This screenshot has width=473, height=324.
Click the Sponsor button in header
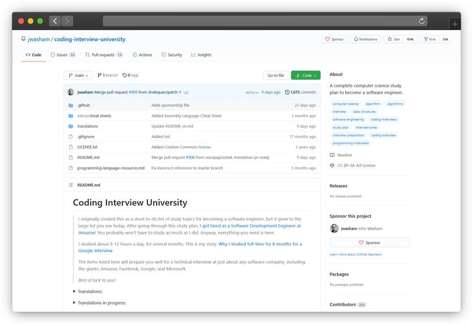334,39
